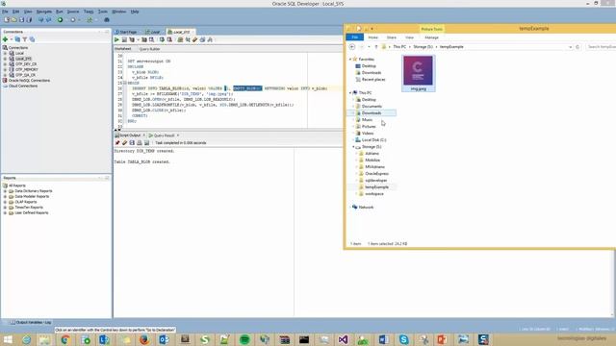This screenshot has width=616, height=346.
Task: Open address bar history dropdown in File Explorer
Action: coord(571,47)
